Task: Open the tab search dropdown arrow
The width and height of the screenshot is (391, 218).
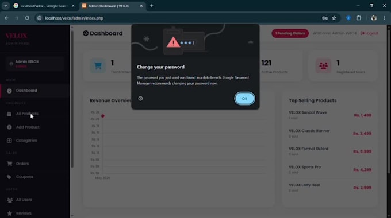Action: pyautogui.click(x=6, y=6)
